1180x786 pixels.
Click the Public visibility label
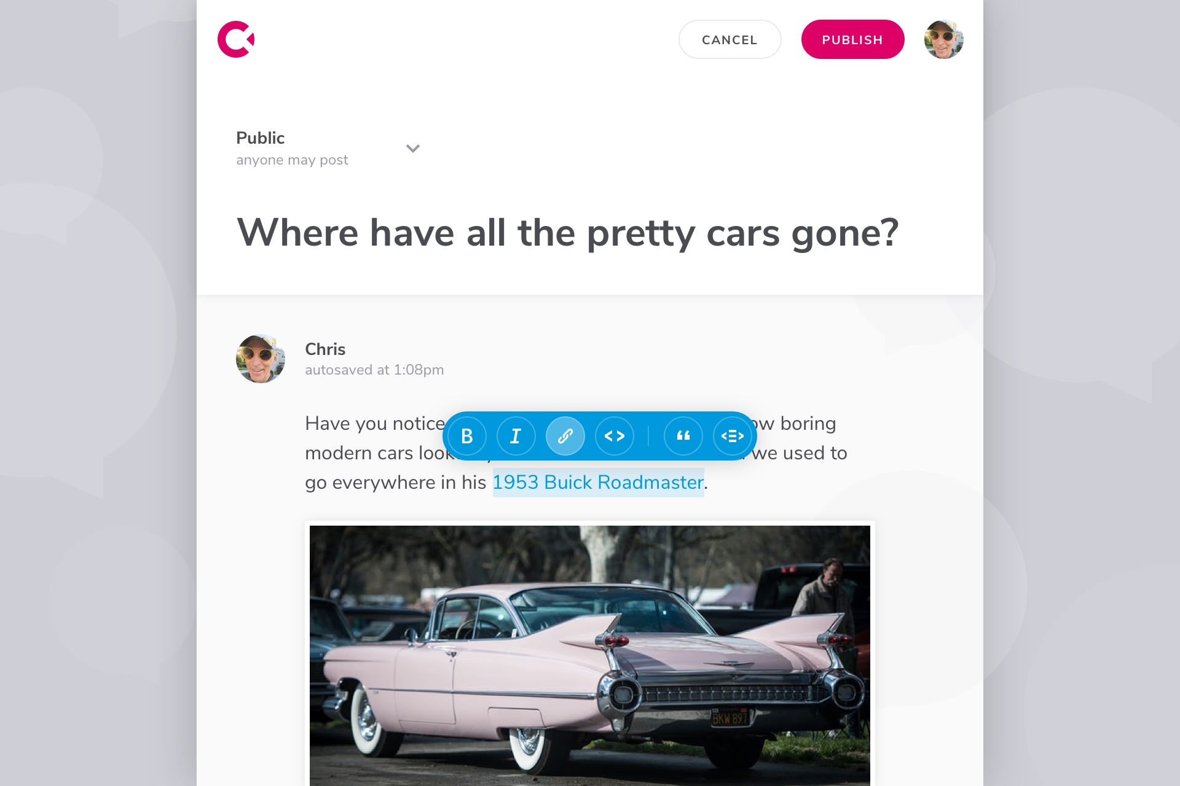(x=261, y=138)
